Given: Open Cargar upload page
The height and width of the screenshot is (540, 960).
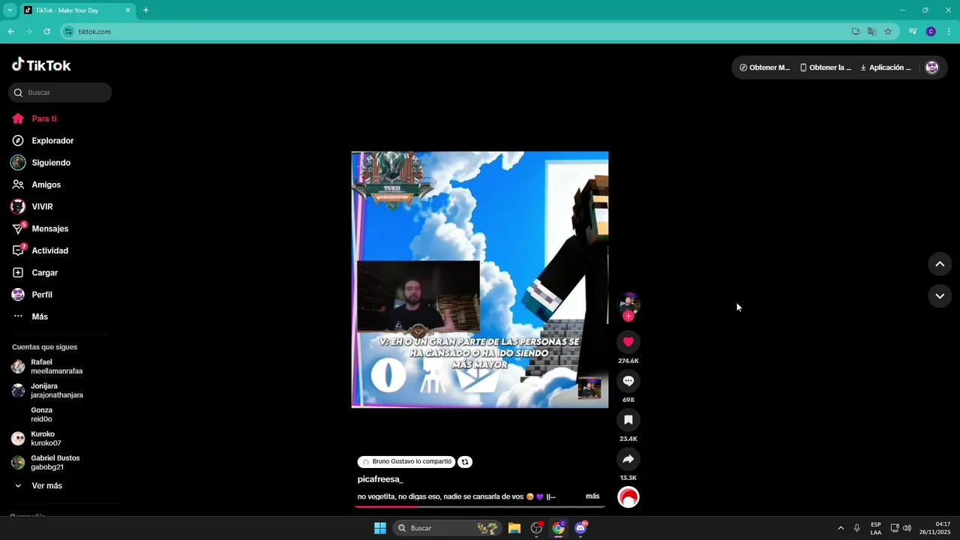Looking at the screenshot, I should point(44,273).
